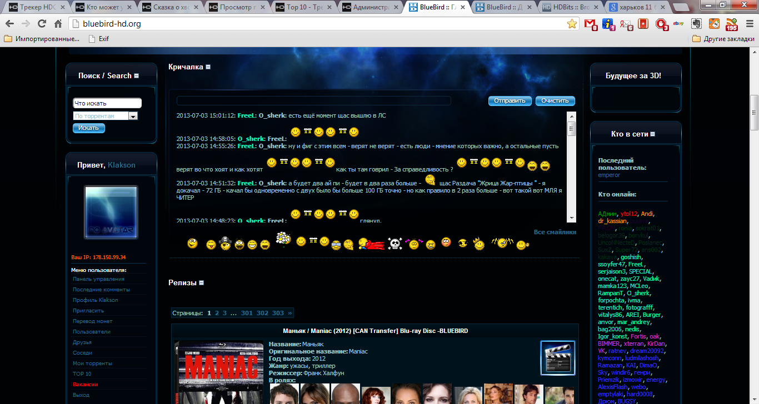The height and width of the screenshot is (404, 759).
Task: Insert the smiley wearing a crown
Action: [x=478, y=244]
